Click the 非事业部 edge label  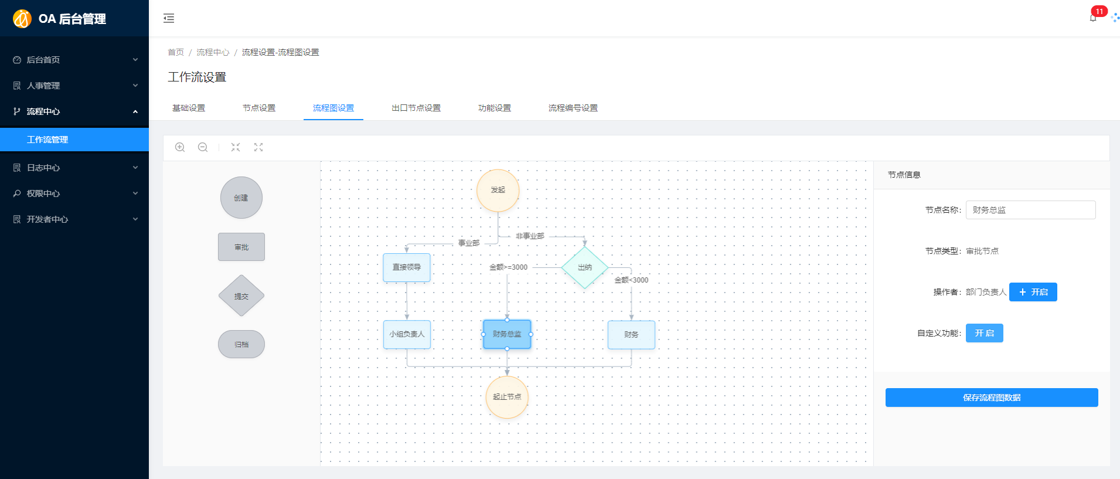coord(530,236)
